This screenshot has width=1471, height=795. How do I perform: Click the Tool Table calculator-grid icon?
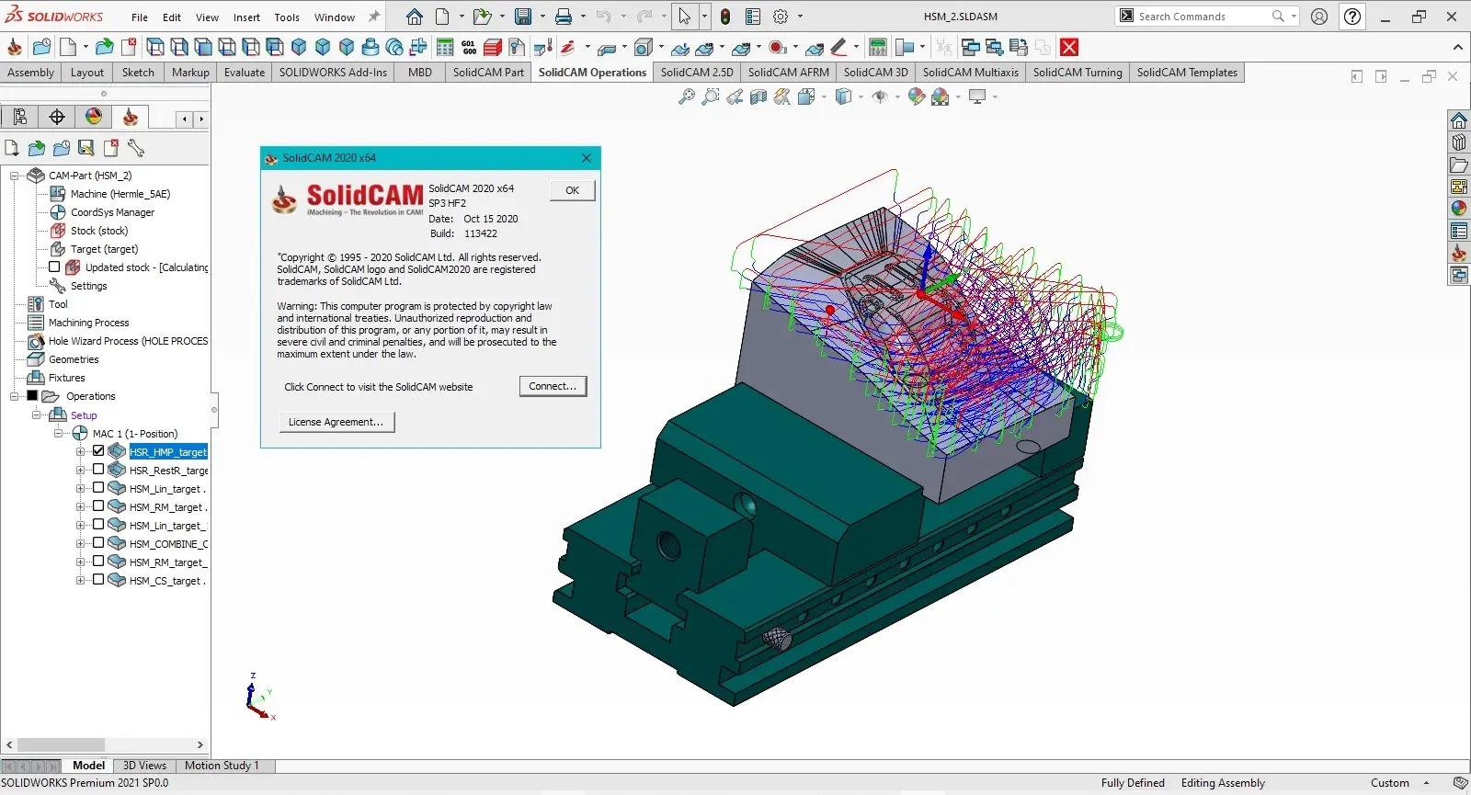click(x=445, y=47)
